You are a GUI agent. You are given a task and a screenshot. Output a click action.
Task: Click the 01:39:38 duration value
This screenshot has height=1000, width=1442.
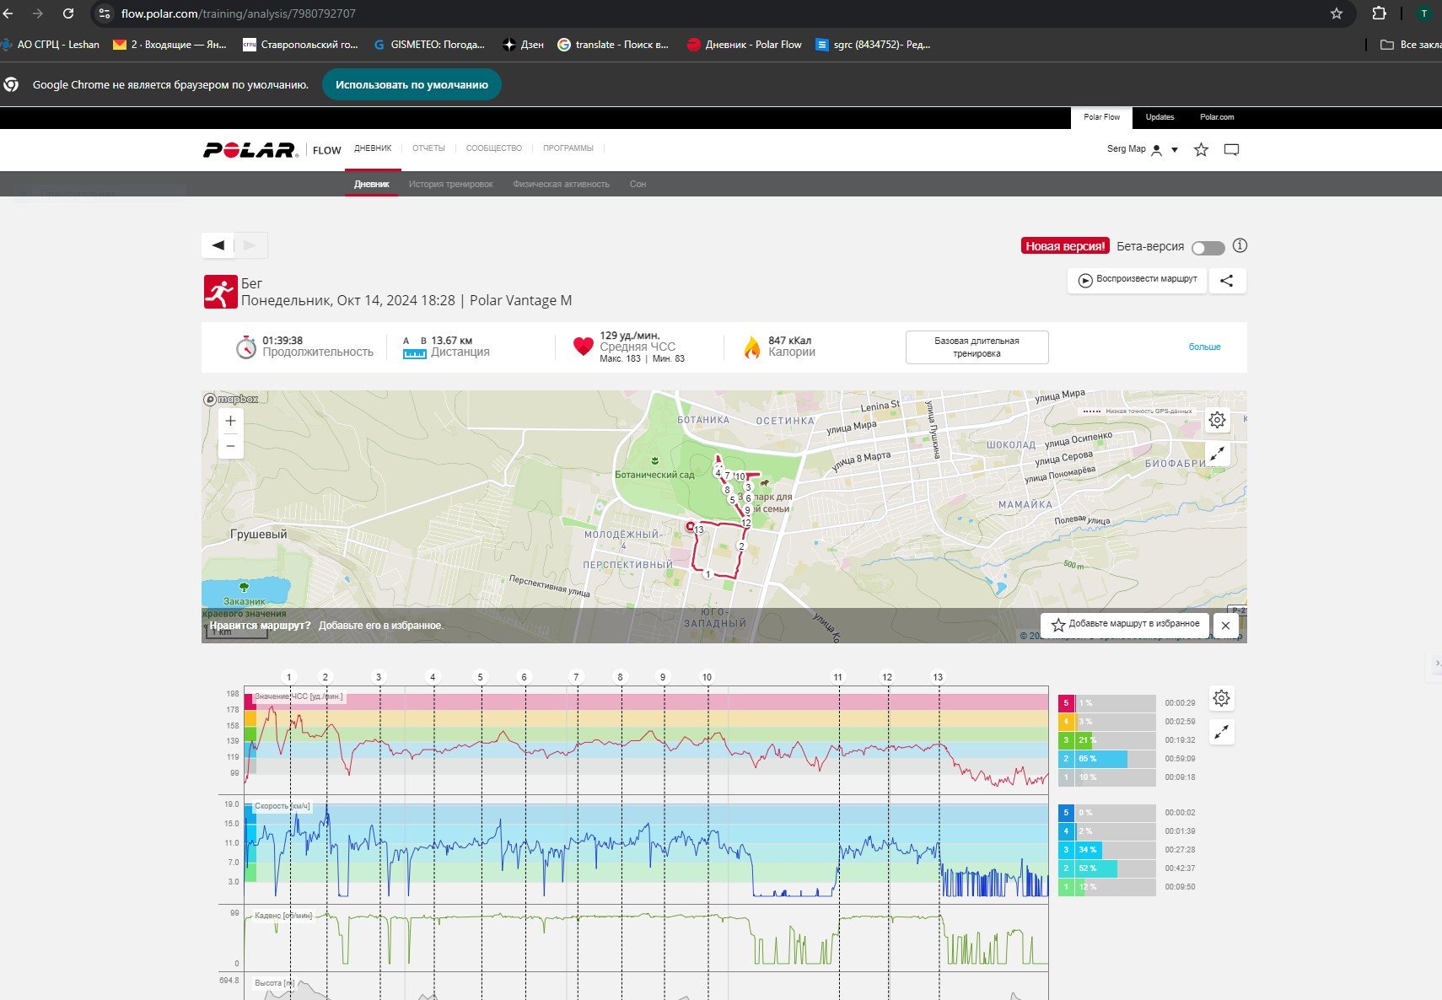click(x=282, y=341)
